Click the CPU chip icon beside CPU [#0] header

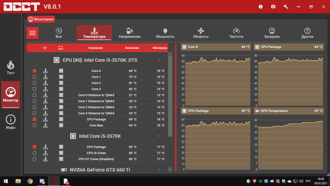pos(56,60)
